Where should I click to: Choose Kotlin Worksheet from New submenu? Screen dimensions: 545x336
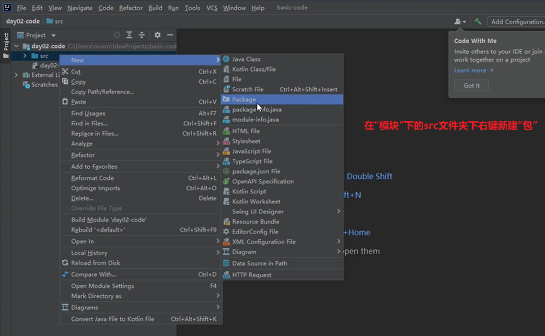tap(282, 201)
